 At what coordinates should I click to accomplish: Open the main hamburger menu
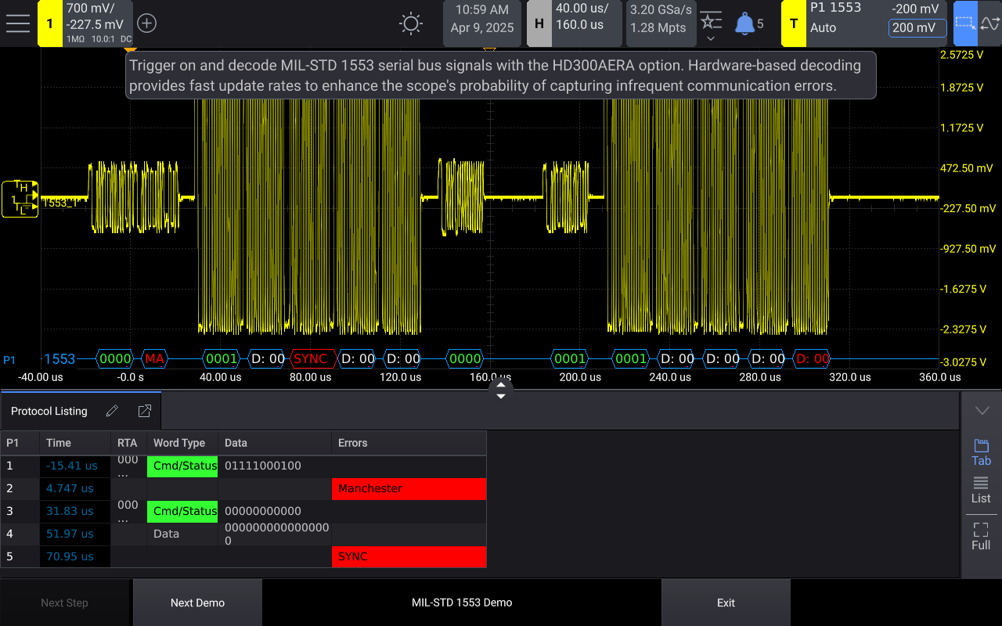(x=18, y=23)
